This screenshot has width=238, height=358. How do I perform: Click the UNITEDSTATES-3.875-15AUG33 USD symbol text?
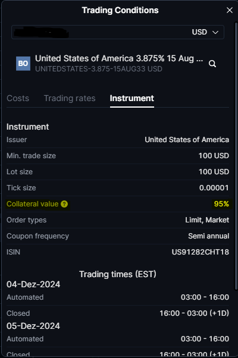(x=99, y=69)
